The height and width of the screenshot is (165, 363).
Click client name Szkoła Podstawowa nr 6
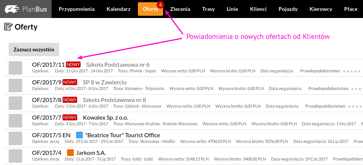click(118, 65)
